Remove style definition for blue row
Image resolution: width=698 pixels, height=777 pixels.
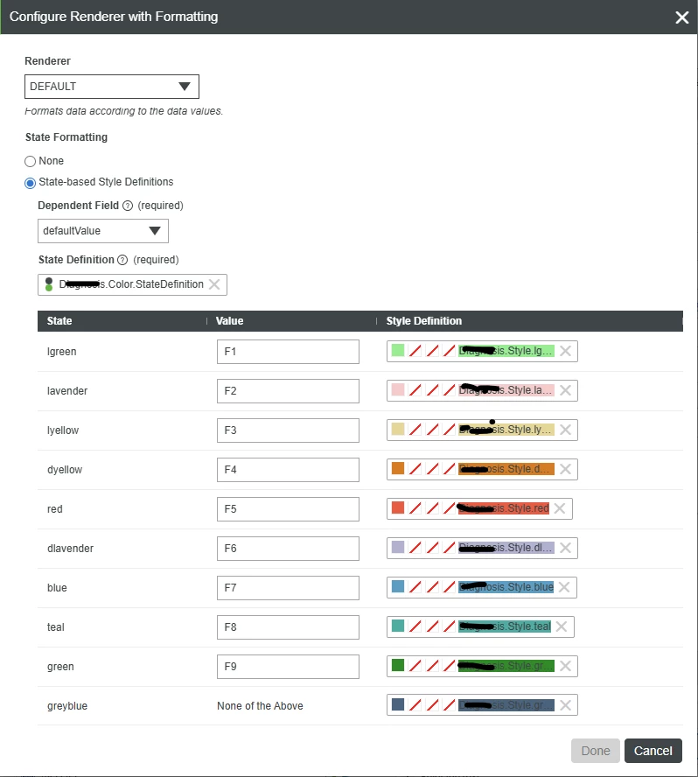click(x=564, y=587)
